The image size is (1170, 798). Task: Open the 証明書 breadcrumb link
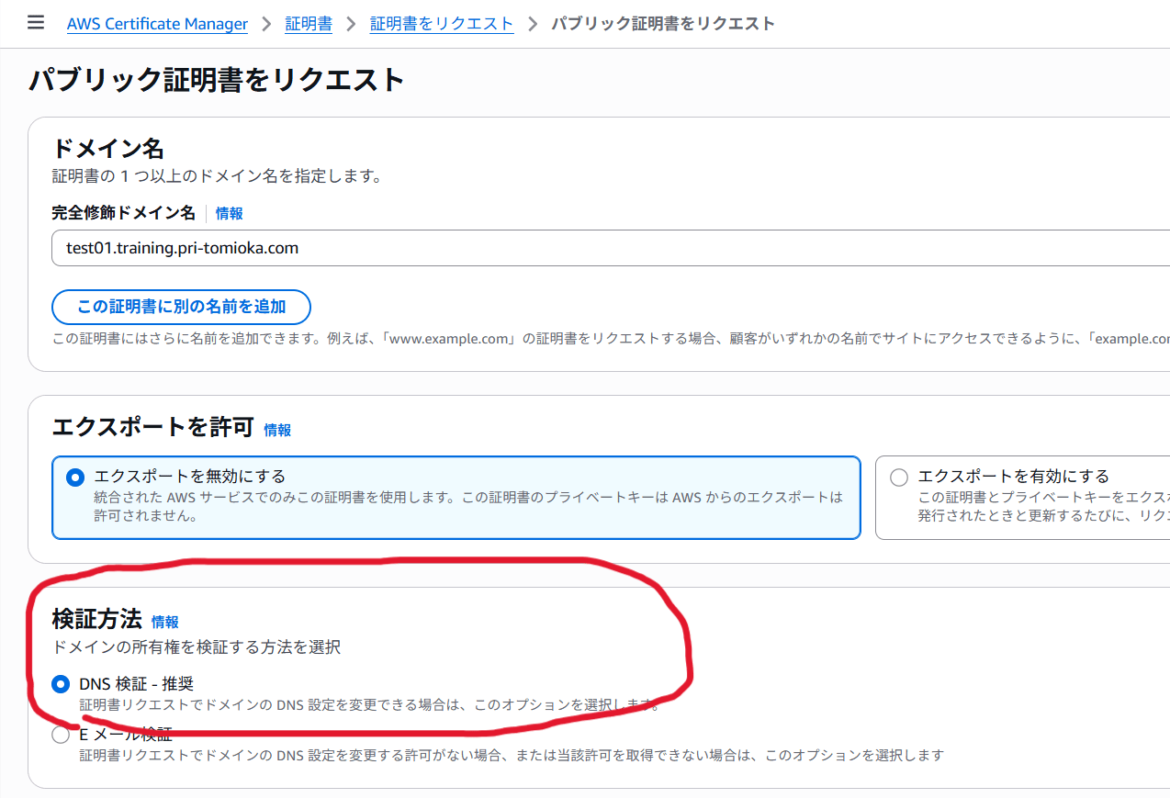click(x=309, y=24)
